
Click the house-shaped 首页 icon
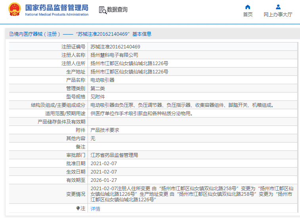pyautogui.click(x=248, y=7)
